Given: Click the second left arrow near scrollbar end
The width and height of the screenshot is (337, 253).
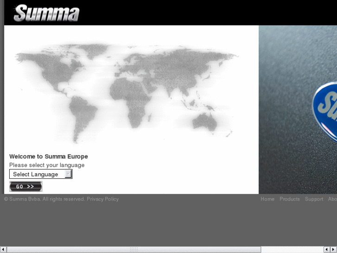Looking at the screenshot, I should pos(327,250).
